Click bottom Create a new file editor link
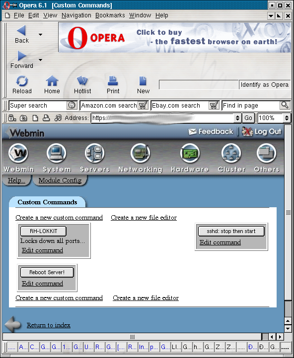The width and height of the screenshot is (294, 358). pos(146,298)
